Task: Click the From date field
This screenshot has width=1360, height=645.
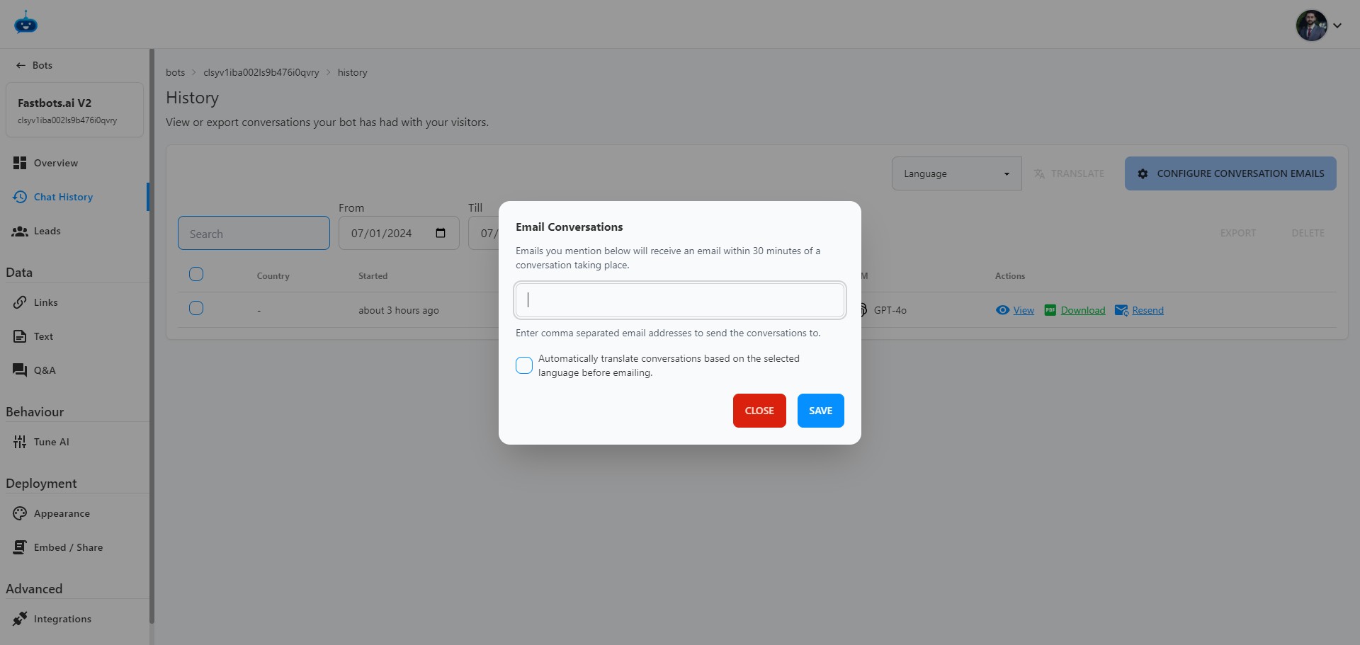Action: point(399,233)
